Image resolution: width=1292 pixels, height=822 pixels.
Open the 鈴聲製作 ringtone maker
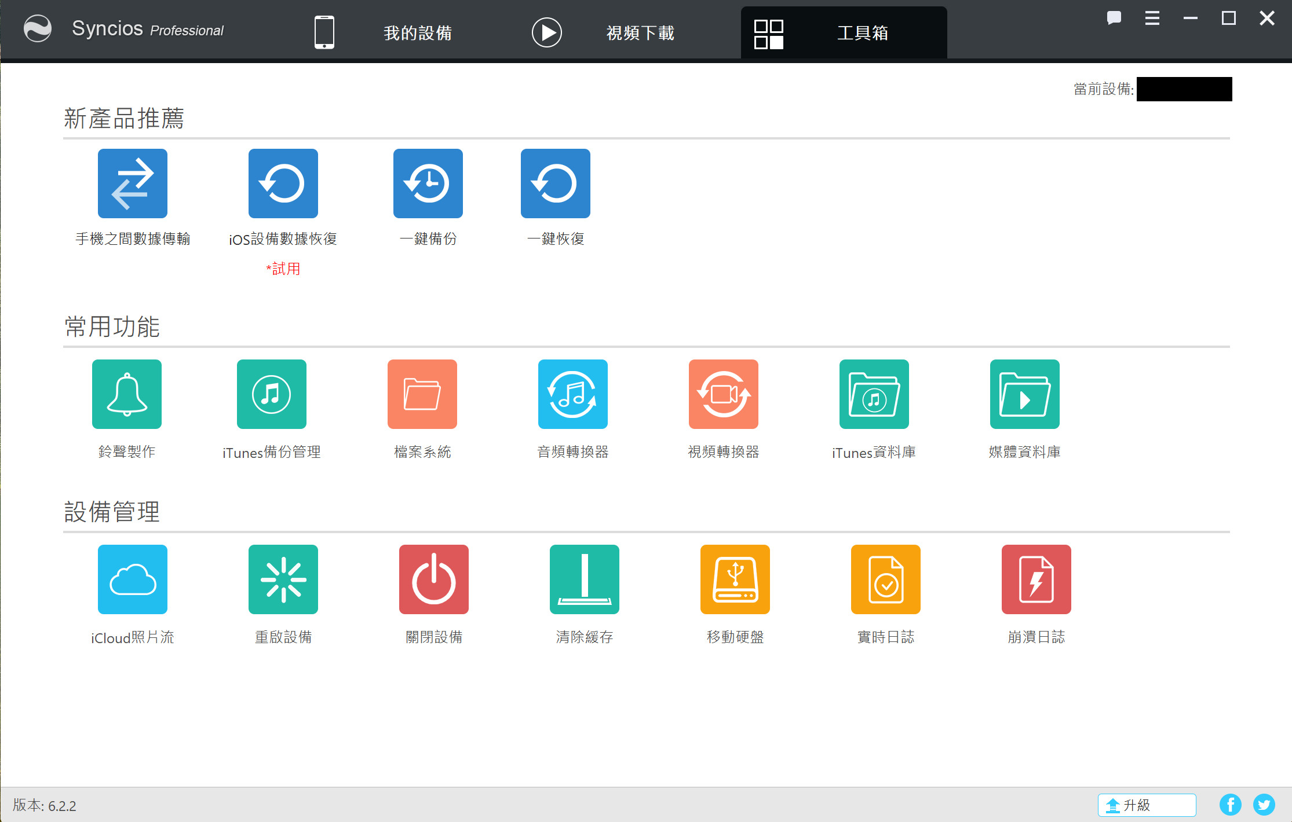pyautogui.click(x=127, y=394)
